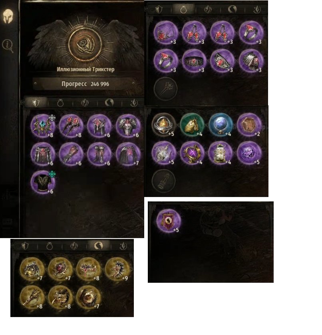Click the helmet character icon in sidebar
The width and height of the screenshot is (322, 335).
8,16
